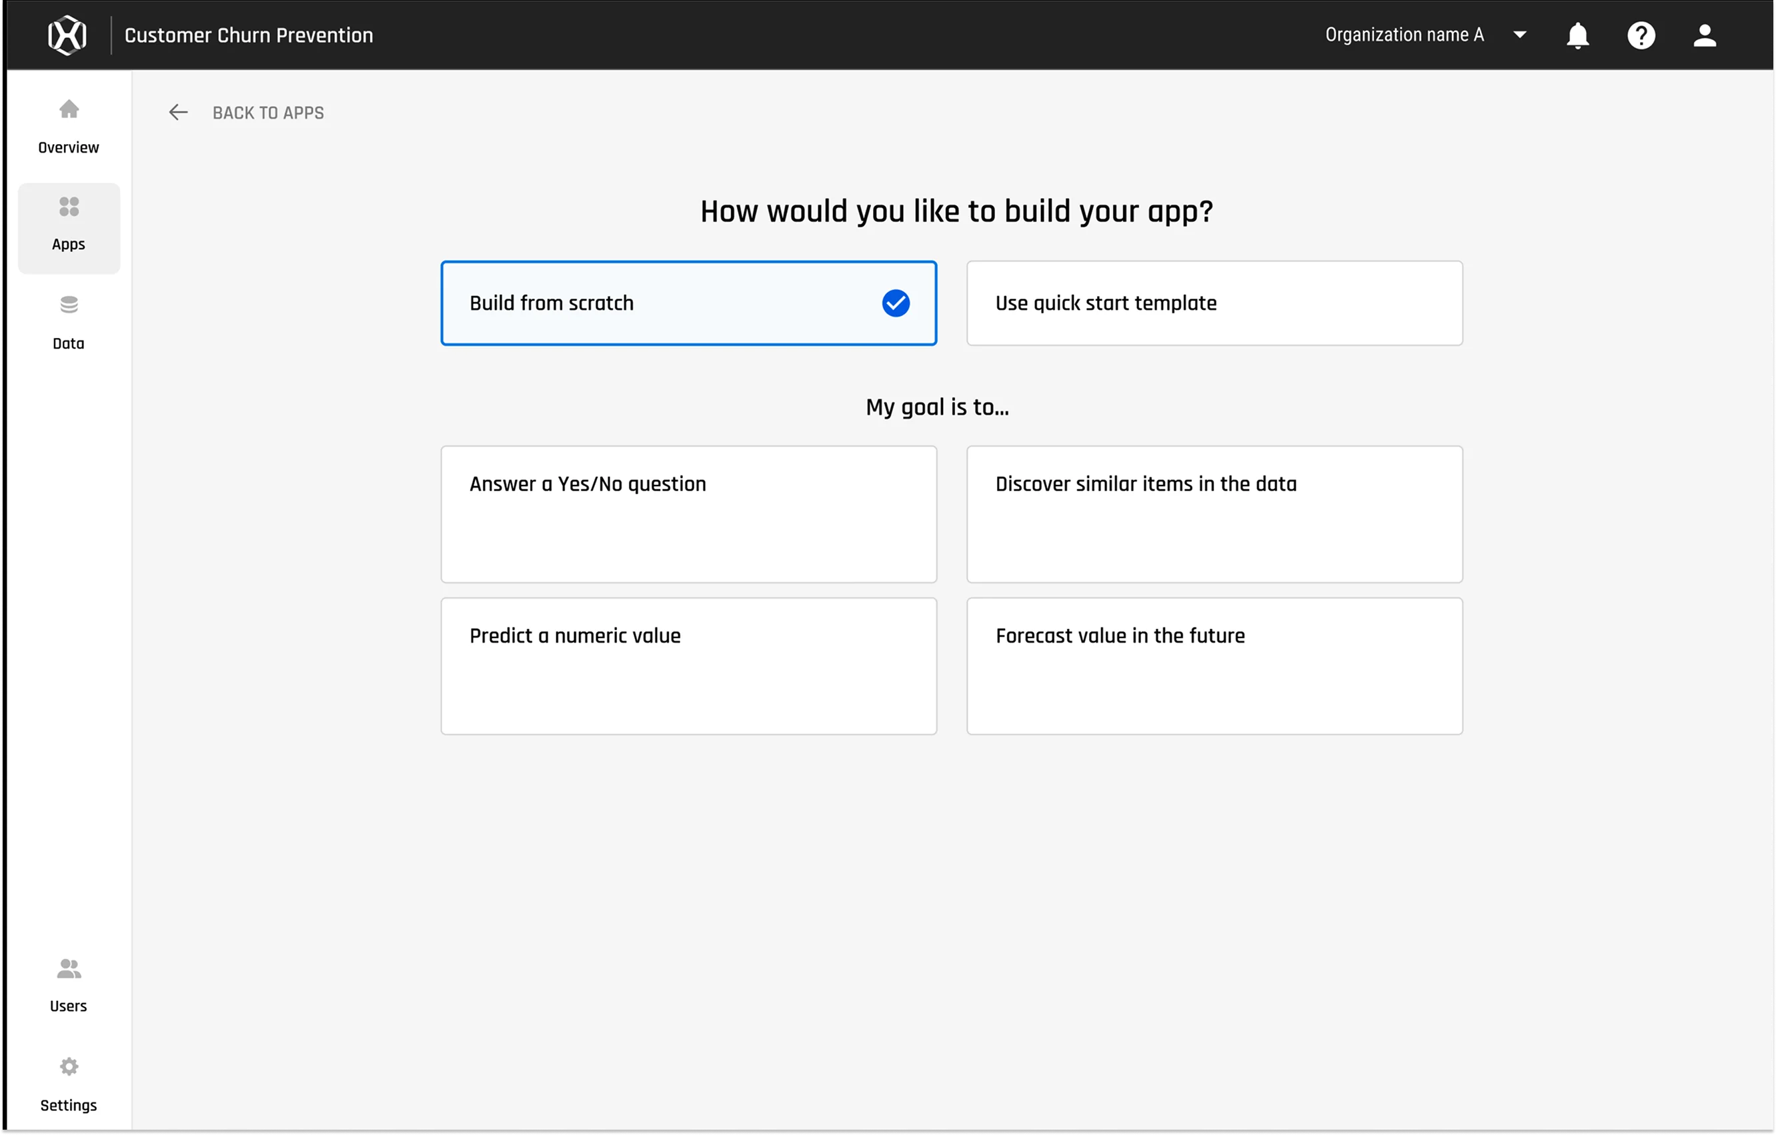Open the Apps section in sidebar
1776x1135 pixels.
[69, 228]
